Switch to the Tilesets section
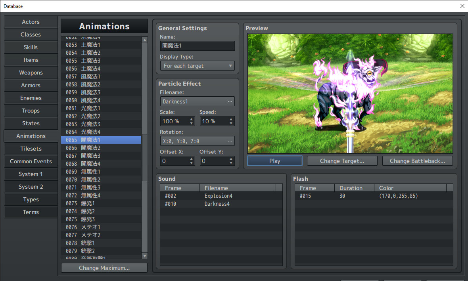Image resolution: width=468 pixels, height=281 pixels. pos(31,149)
